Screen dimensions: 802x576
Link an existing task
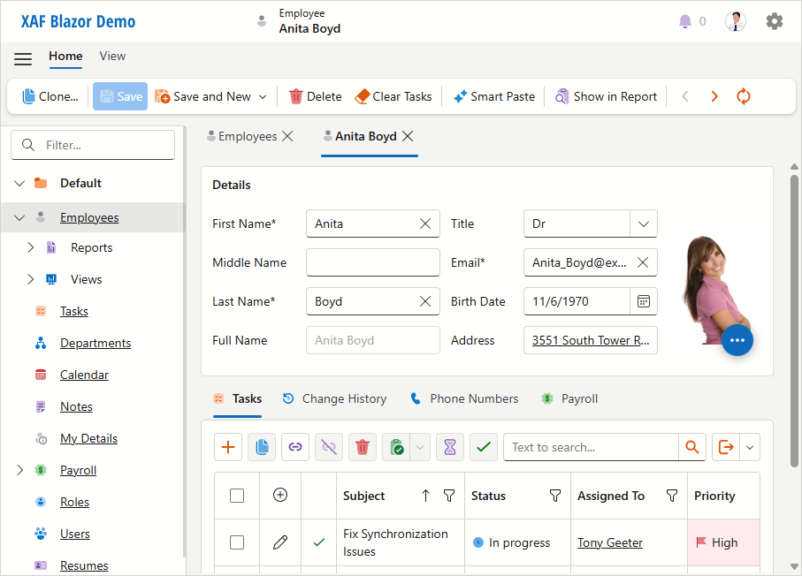coord(295,447)
